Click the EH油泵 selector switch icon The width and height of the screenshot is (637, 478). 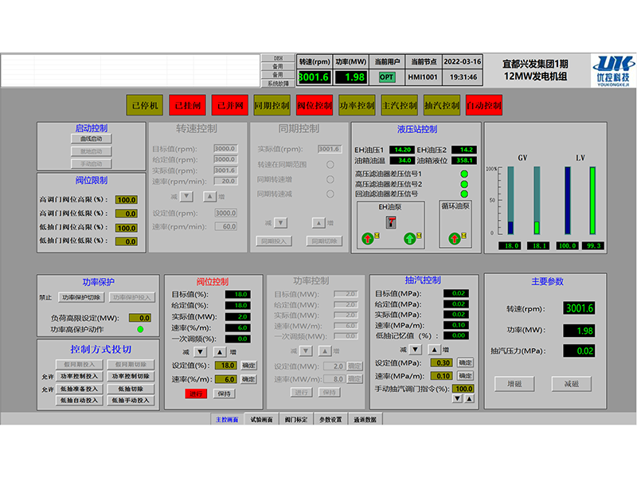(x=391, y=222)
